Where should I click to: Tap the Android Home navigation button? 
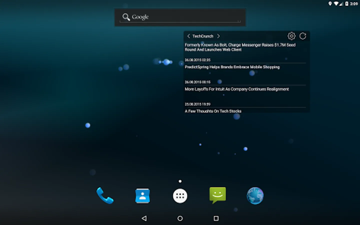[180, 218]
